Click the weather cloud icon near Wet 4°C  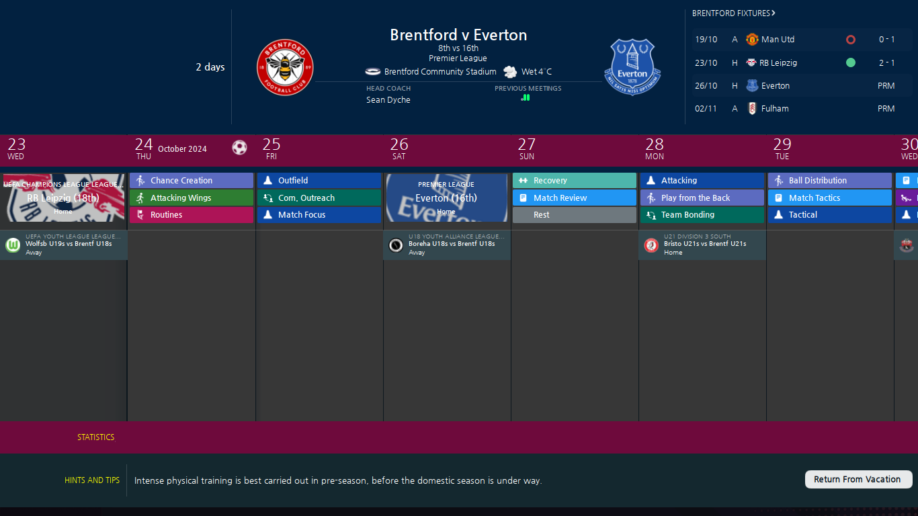(510, 72)
